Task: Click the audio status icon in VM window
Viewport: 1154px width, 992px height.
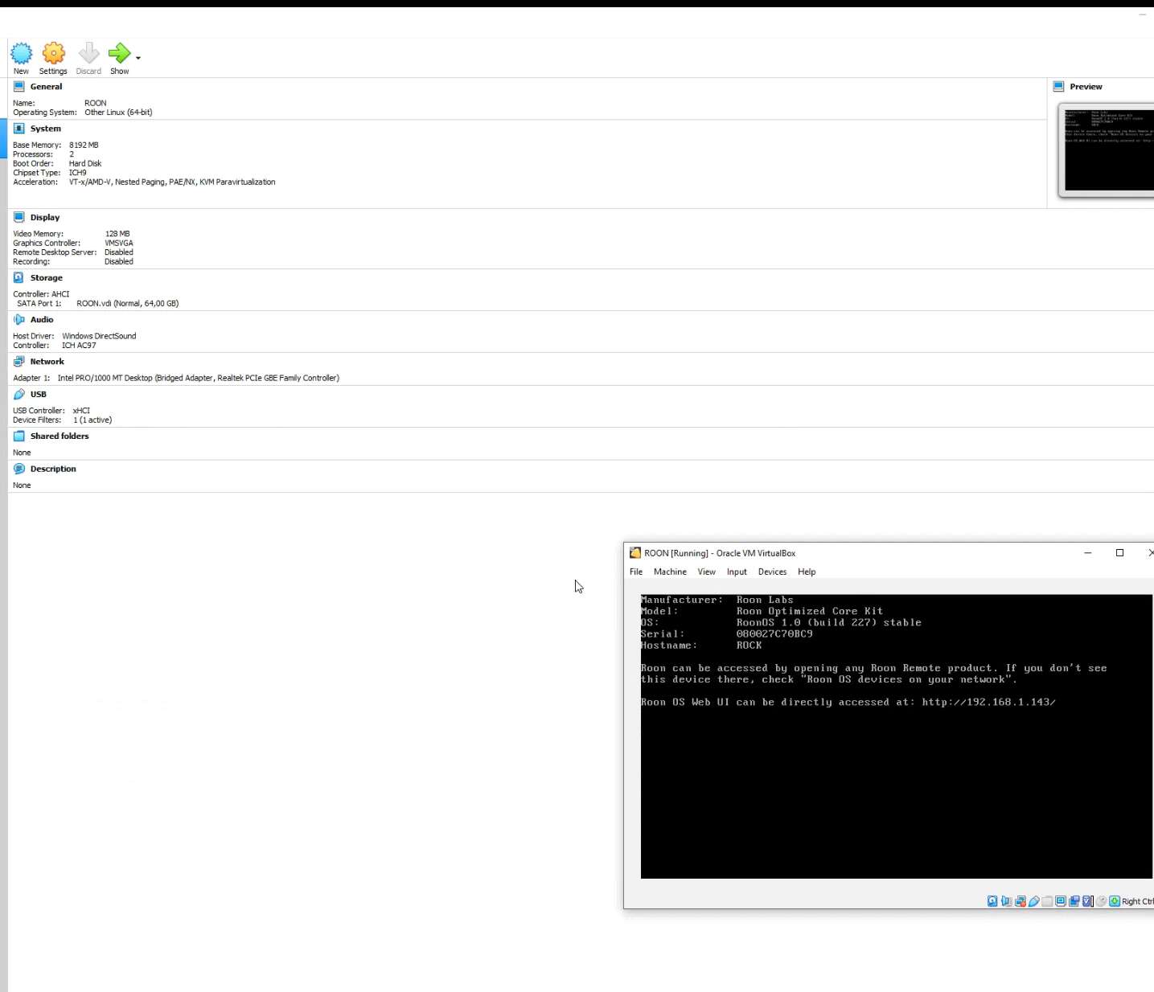Action: 1007,901
